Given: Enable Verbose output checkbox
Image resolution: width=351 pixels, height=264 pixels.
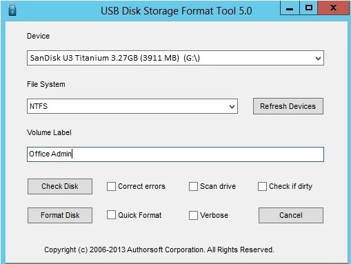Looking at the screenshot, I should [x=193, y=215].
